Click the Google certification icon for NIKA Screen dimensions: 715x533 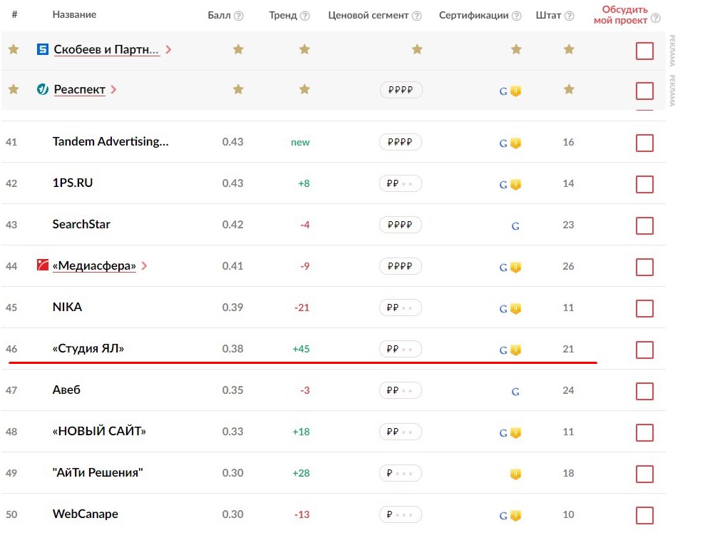(503, 309)
